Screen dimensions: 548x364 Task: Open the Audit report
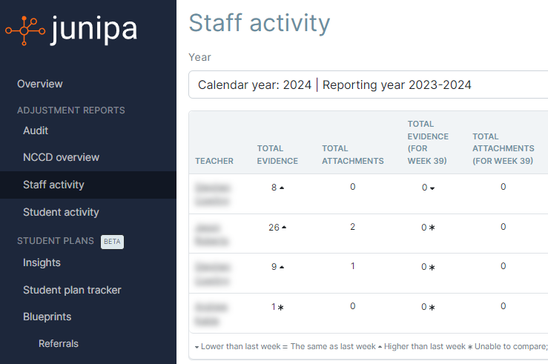click(36, 130)
